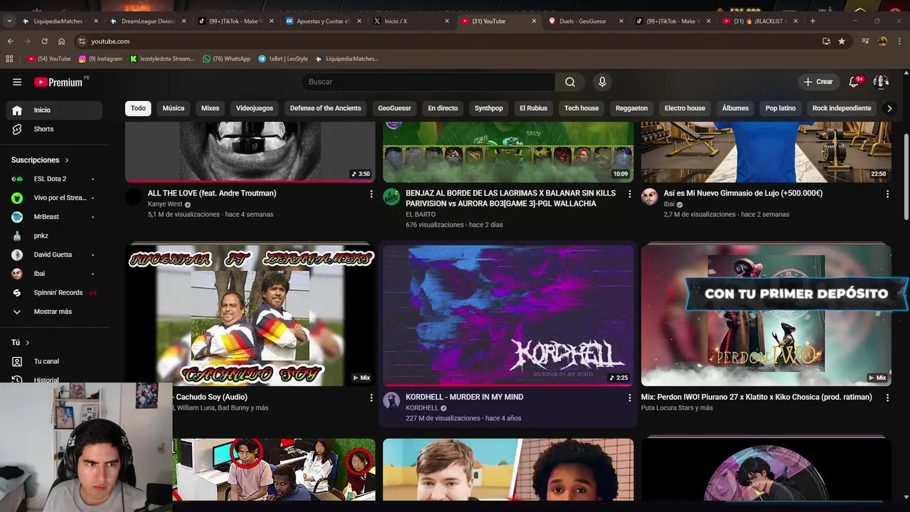
Task: Go to Inicio in sidebar
Action: pyautogui.click(x=55, y=110)
